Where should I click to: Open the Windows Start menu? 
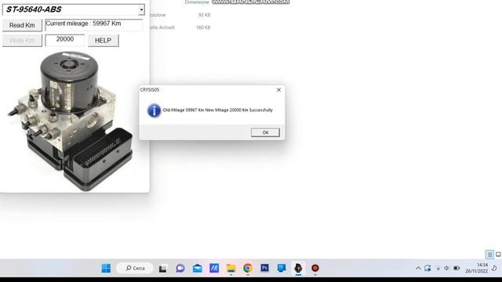(106, 268)
